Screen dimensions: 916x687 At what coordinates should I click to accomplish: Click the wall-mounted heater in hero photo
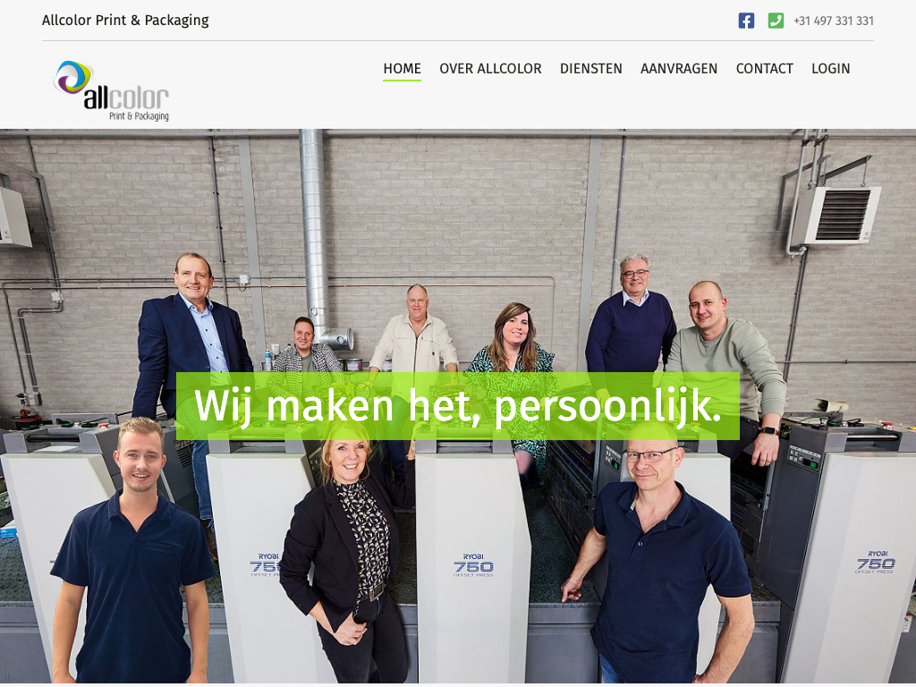tap(836, 215)
